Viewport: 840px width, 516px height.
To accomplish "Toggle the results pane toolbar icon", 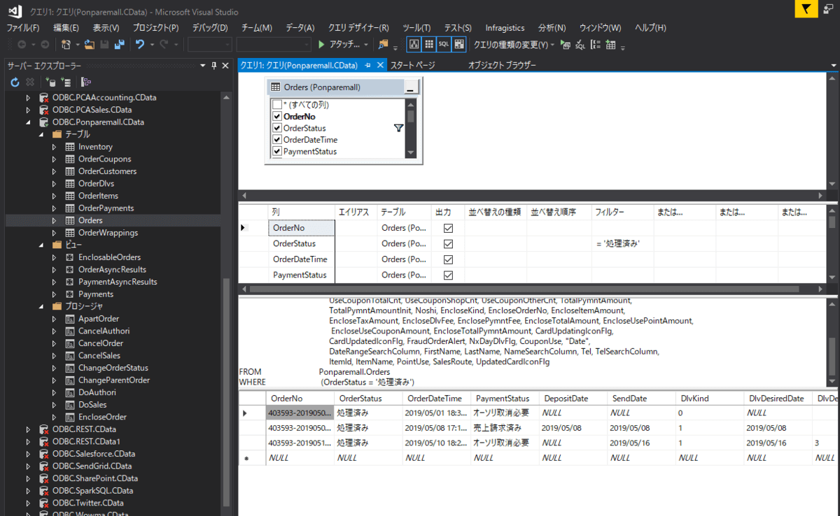I will tap(458, 45).
